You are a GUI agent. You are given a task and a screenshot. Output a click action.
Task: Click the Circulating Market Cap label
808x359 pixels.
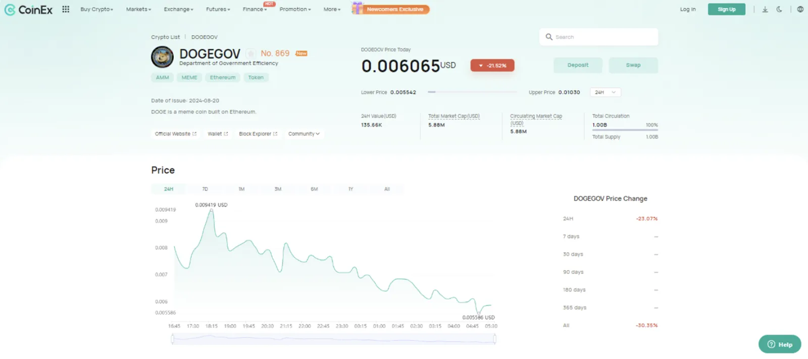[x=536, y=119]
